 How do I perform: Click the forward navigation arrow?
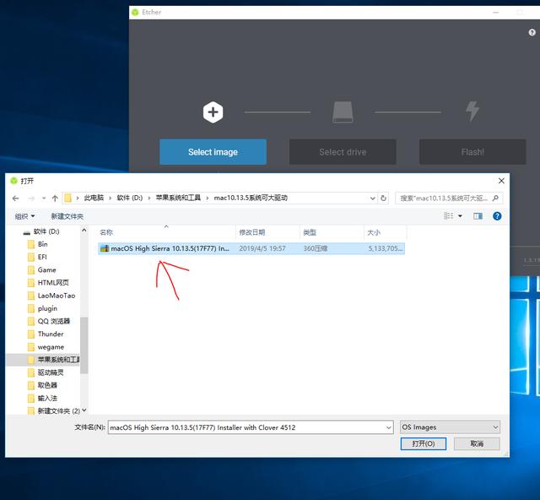tap(31, 198)
